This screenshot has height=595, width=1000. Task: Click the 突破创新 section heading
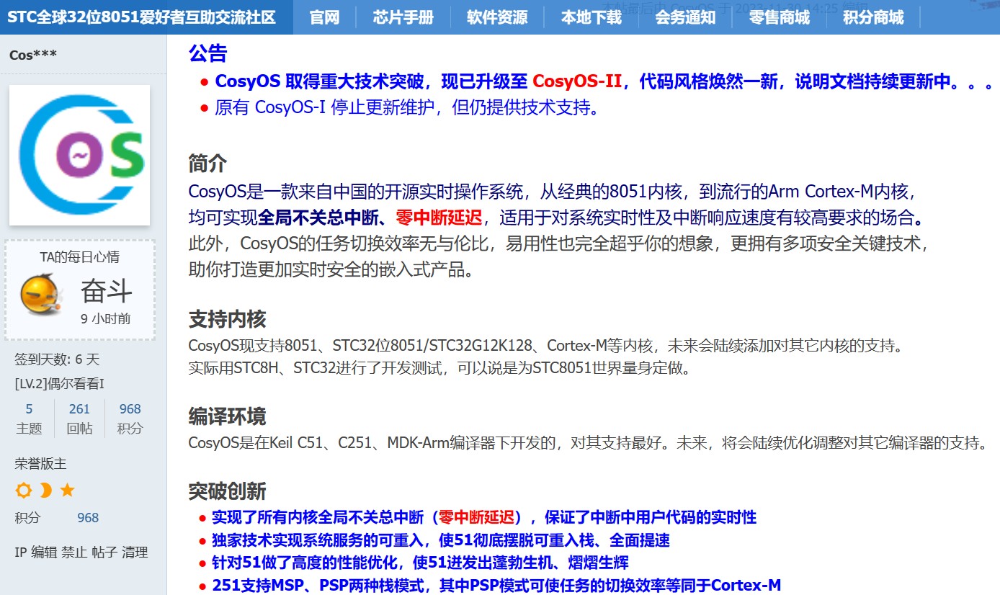[x=227, y=491]
